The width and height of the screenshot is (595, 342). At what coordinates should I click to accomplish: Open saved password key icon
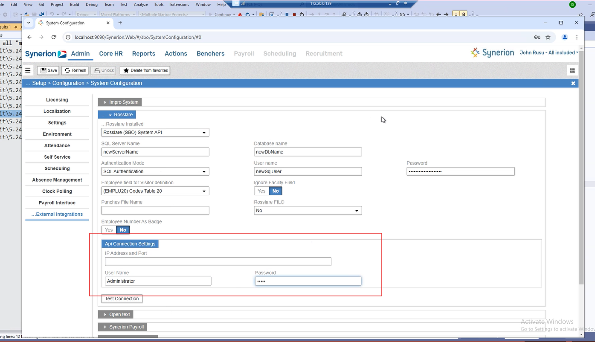click(537, 37)
